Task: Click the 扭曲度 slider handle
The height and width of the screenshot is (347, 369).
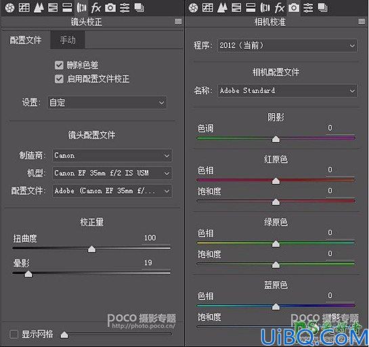Action: [x=91, y=249]
